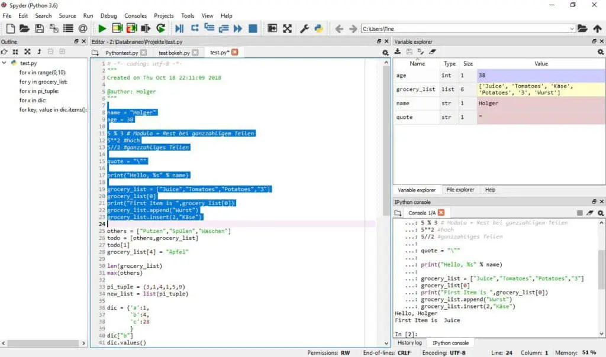Maximize the current pane

[x=287, y=28]
